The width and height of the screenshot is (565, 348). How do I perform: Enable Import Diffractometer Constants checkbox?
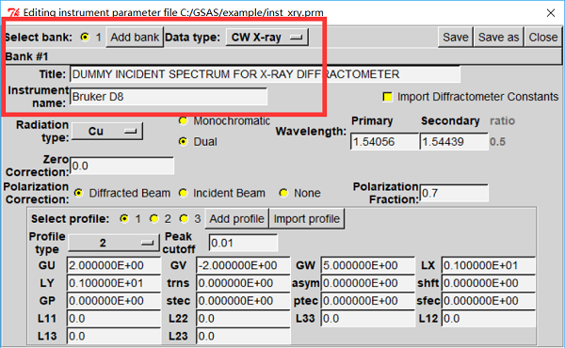[387, 97]
